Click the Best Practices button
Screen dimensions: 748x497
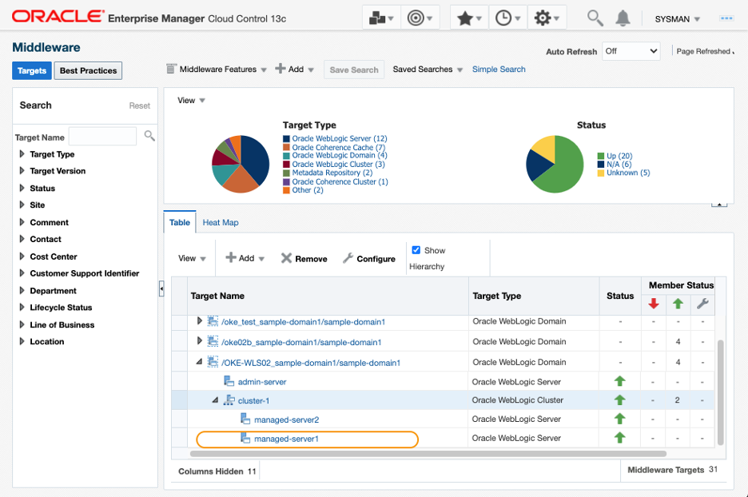click(x=88, y=70)
